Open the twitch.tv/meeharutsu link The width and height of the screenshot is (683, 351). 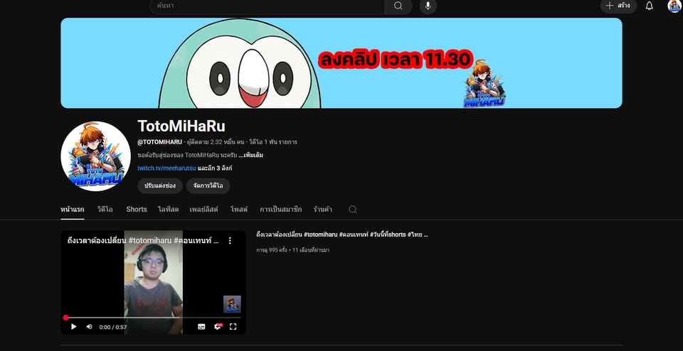tap(166, 168)
